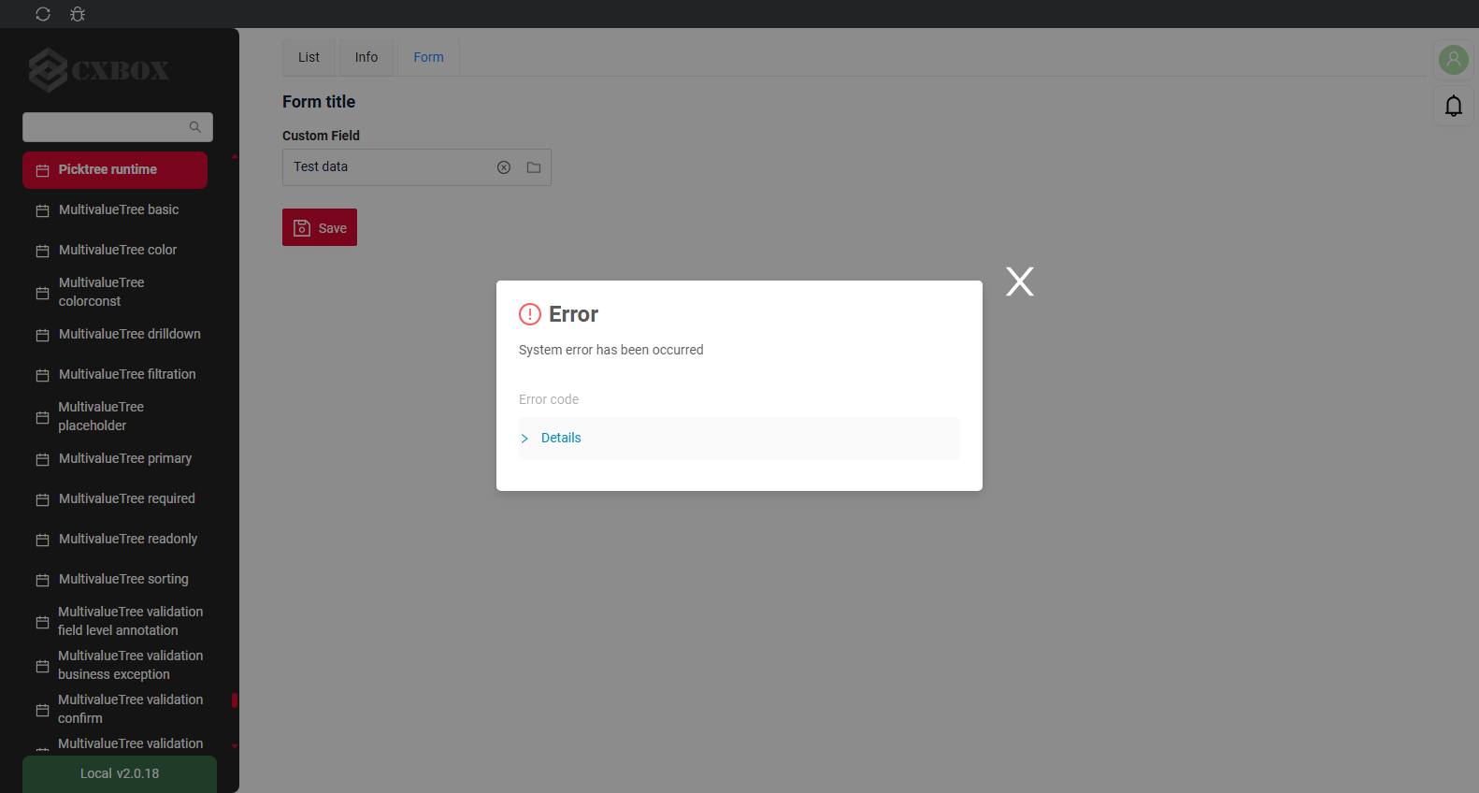1479x793 pixels.
Task: Switch to the List tab
Action: (309, 57)
